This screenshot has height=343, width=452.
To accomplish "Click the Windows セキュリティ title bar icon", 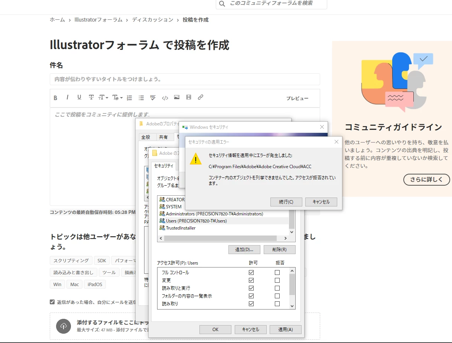I will [x=185, y=127].
